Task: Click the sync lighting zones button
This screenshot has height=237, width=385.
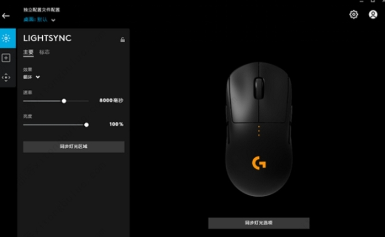Action: 74,146
